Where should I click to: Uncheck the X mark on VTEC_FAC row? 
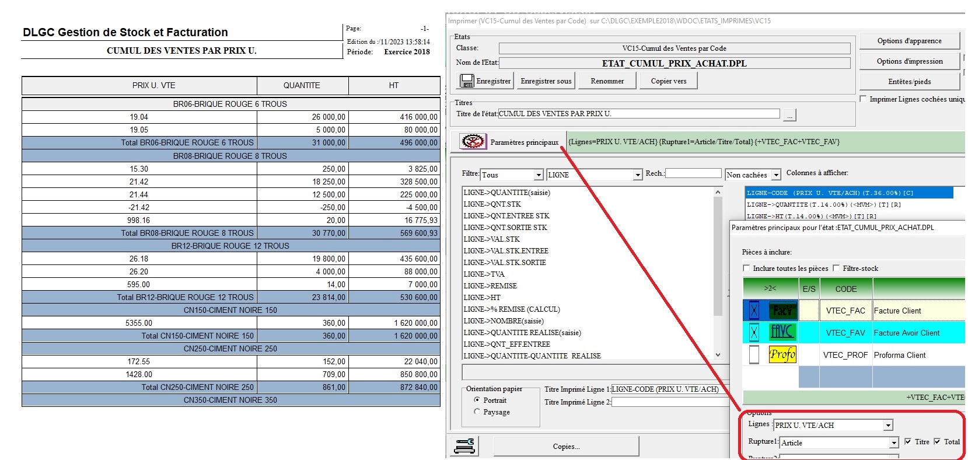[754, 311]
